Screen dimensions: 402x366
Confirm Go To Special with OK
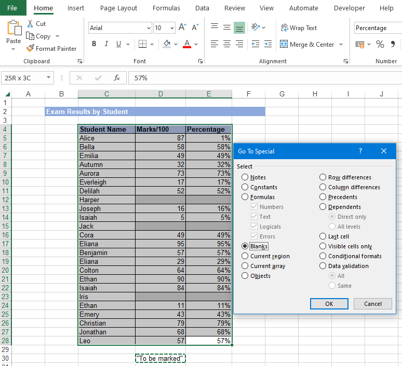click(329, 304)
